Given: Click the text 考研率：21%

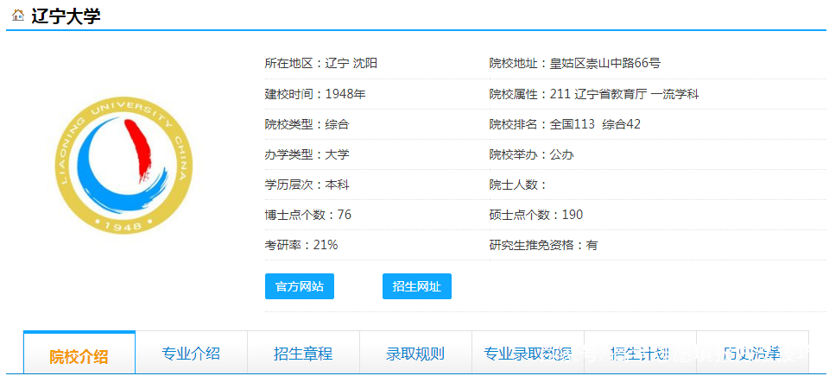Looking at the screenshot, I should coord(301,245).
